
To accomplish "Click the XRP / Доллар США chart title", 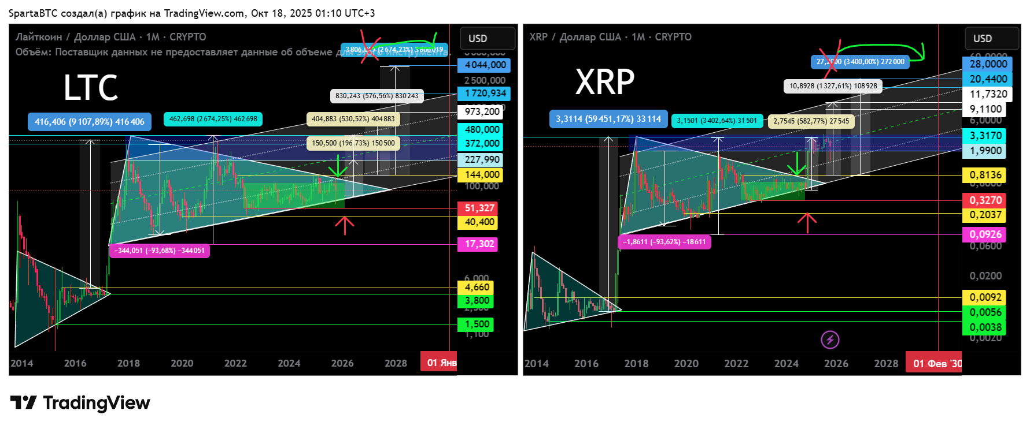I will tap(610, 36).
